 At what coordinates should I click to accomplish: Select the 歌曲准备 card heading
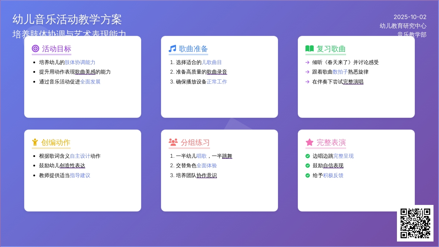(x=193, y=49)
